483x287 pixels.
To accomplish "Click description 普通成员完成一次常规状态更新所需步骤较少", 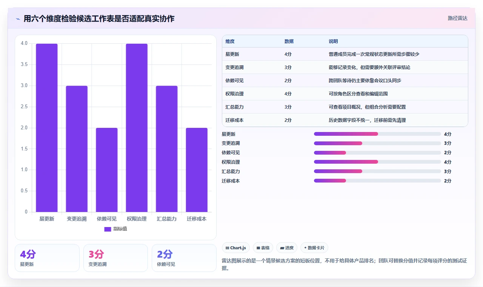I will point(374,54).
